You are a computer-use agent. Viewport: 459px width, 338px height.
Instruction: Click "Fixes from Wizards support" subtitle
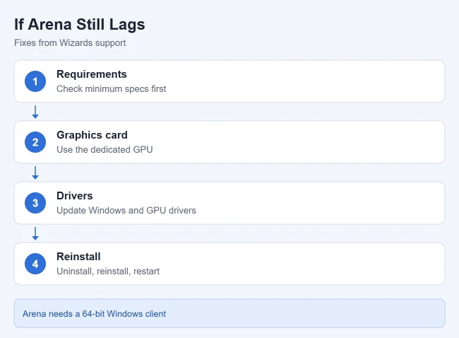[x=70, y=43]
